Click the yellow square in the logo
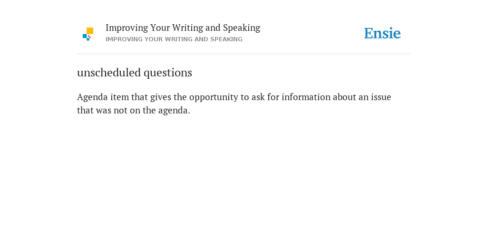Screen dimensions: 487x243 coord(90,31)
